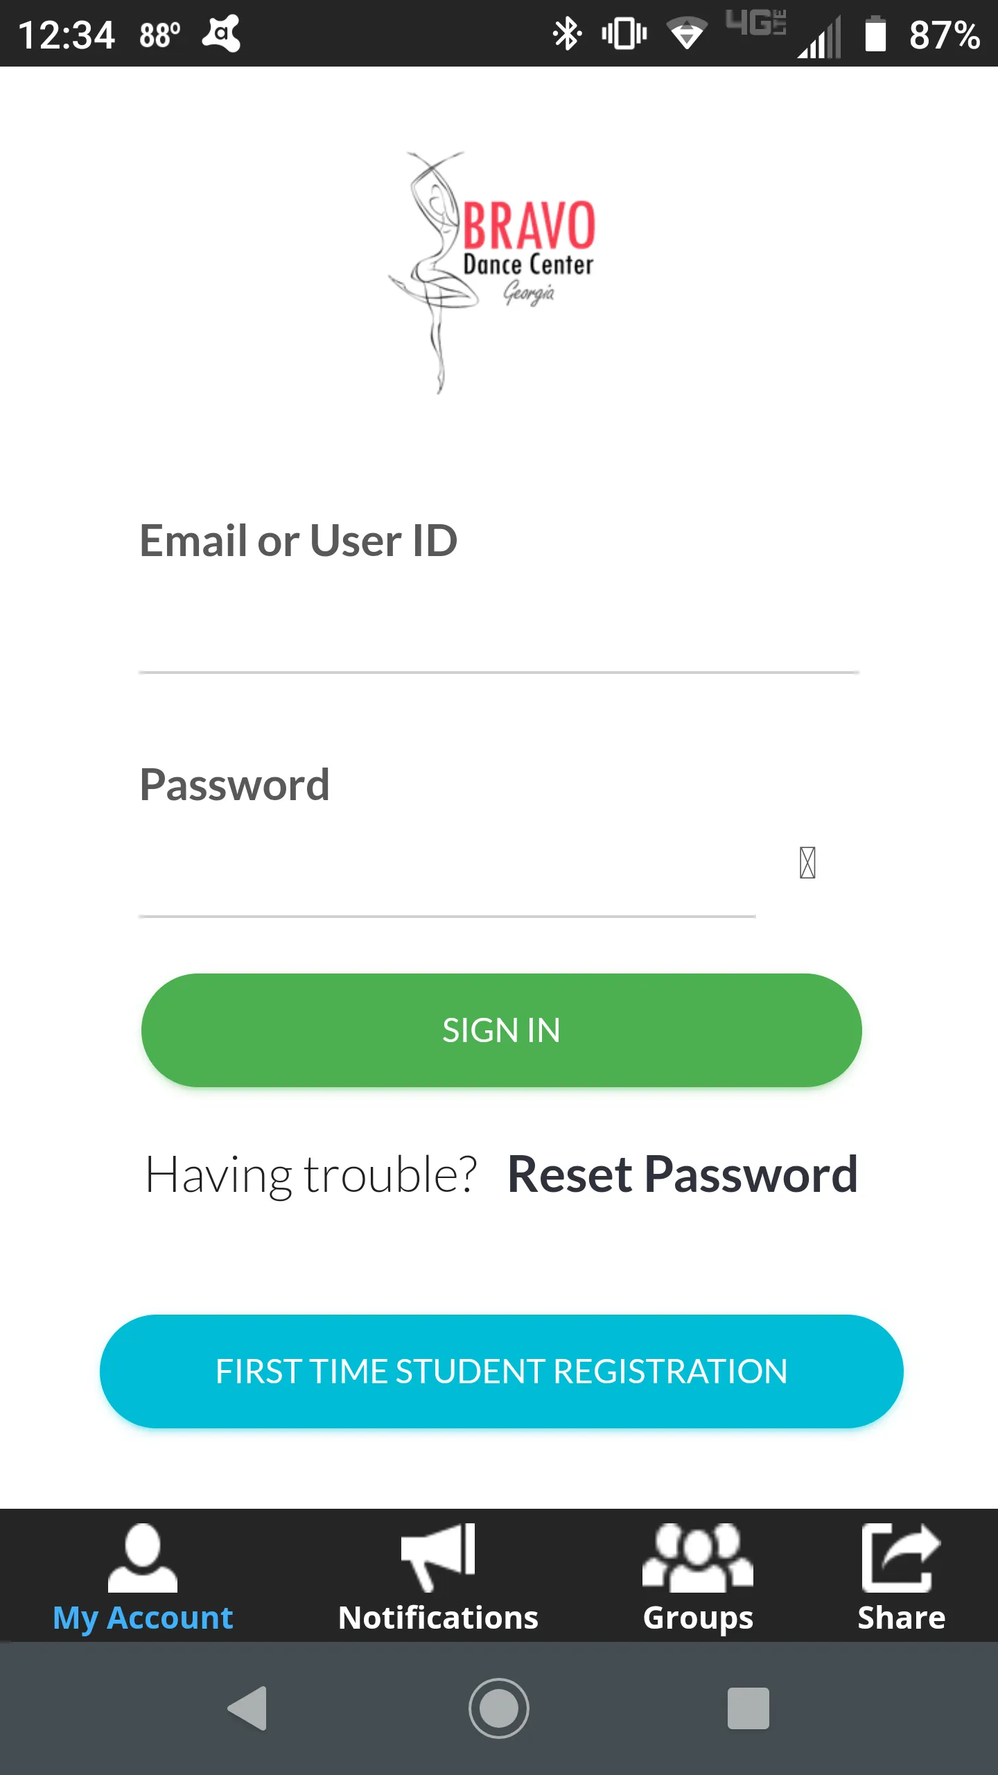Toggle password visibility icon
Image resolution: width=998 pixels, height=1775 pixels.
[x=807, y=863]
